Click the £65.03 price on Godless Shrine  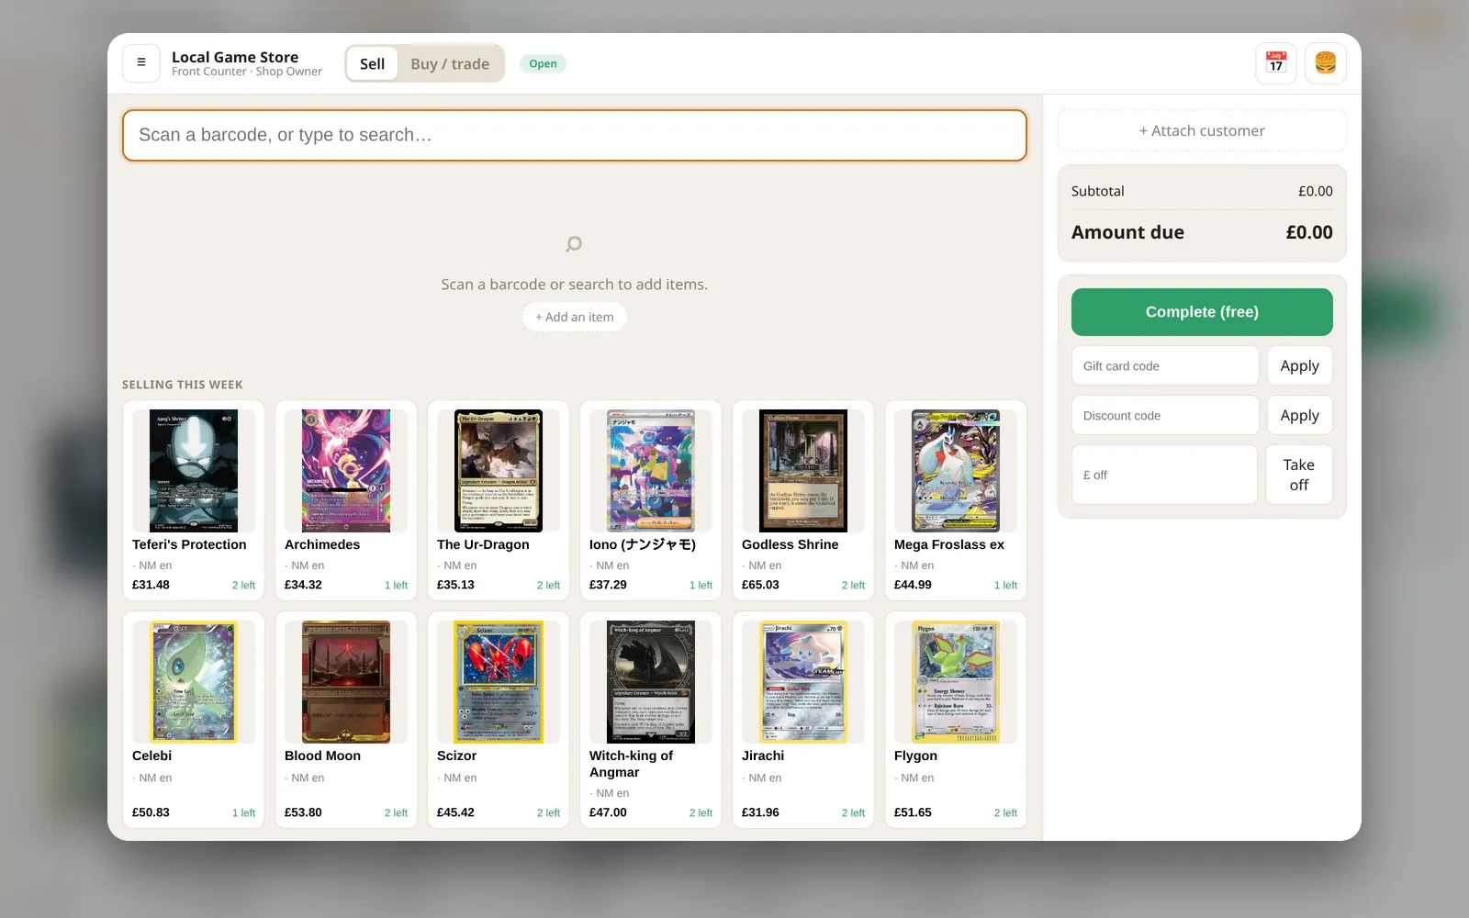coord(760,585)
